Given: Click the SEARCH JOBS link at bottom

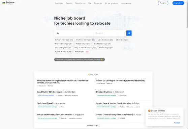Looking at the screenshot, I should (93, 125).
